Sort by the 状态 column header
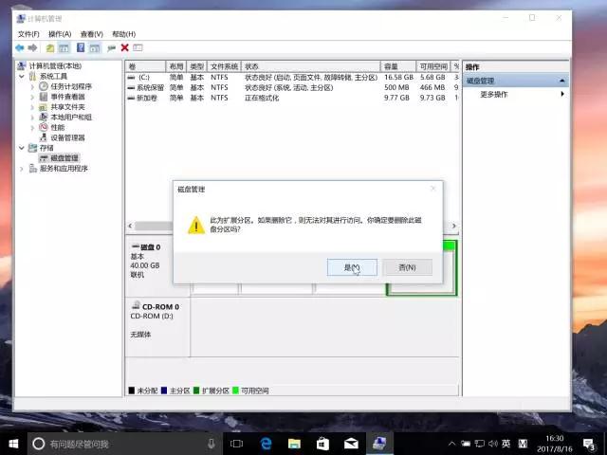The width and height of the screenshot is (607, 455). click(x=311, y=66)
